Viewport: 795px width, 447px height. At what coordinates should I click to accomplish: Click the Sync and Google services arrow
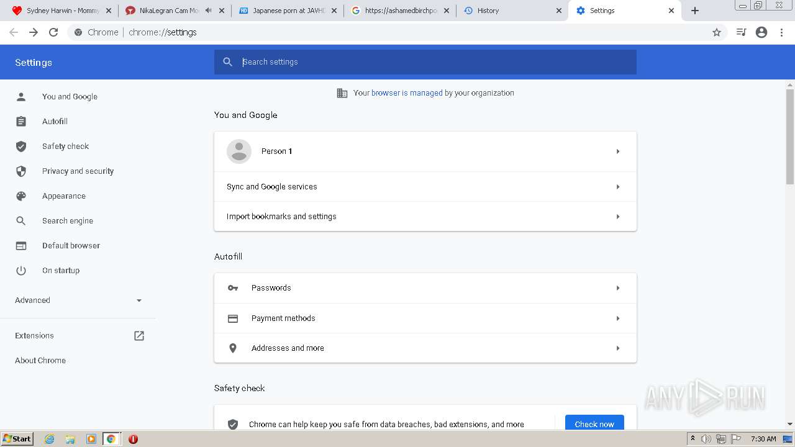[x=618, y=187]
